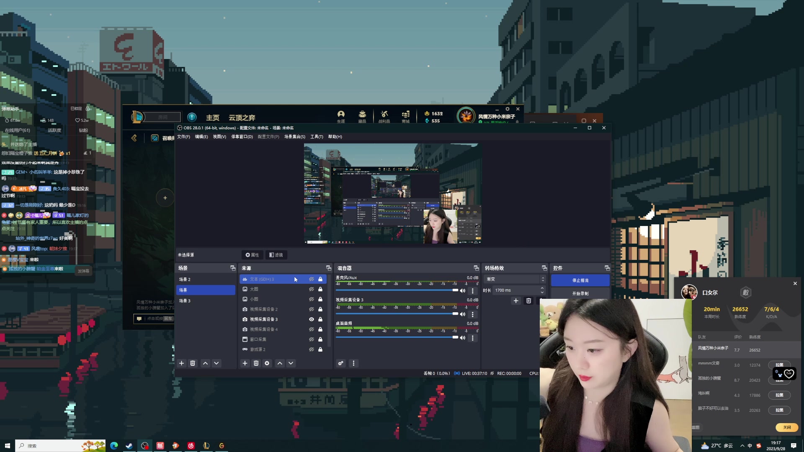Add a new source with plus icon
Viewport: 804px width, 452px height.
click(x=245, y=363)
